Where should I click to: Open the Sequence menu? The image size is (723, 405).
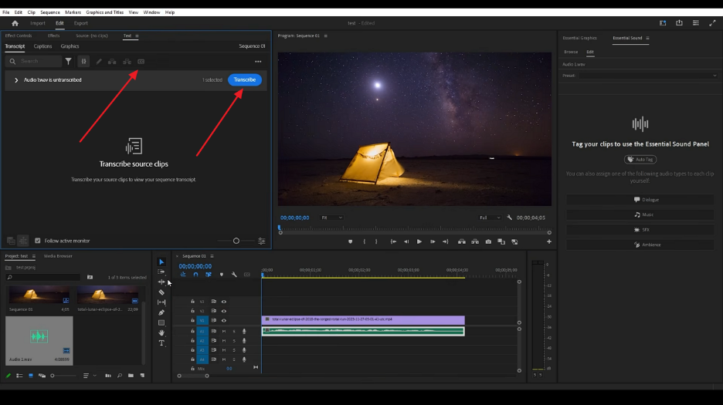[x=49, y=12]
